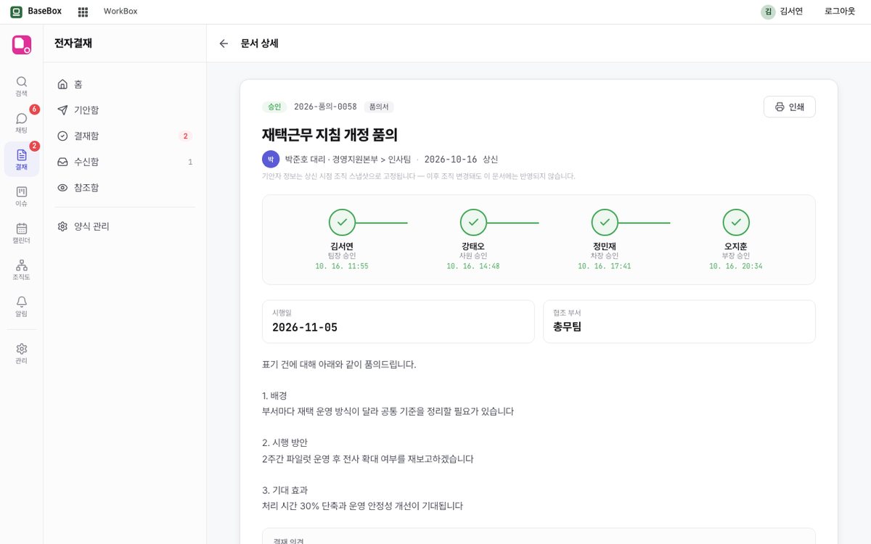Click the title 재택근무 지침 개정 품의
This screenshot has height=544, width=871.
click(330, 135)
